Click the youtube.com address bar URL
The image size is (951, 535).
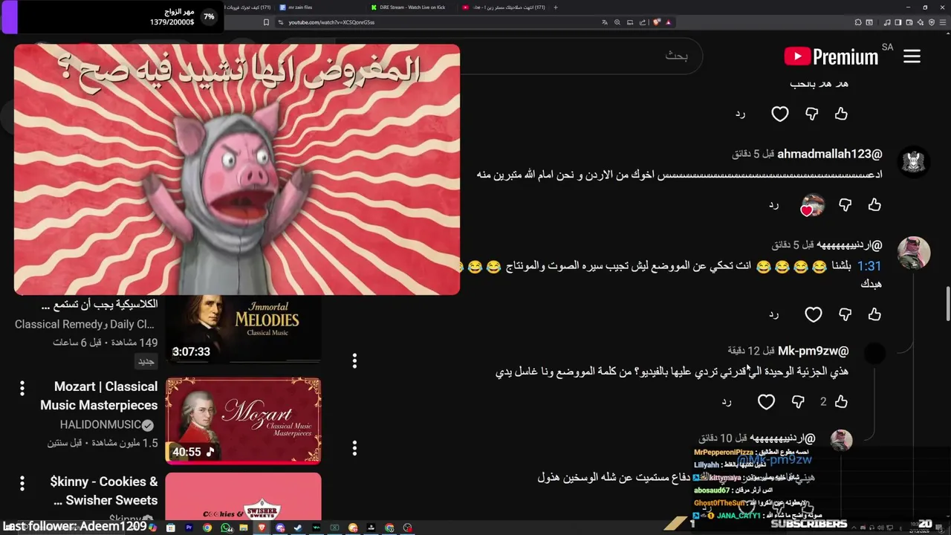point(331,22)
